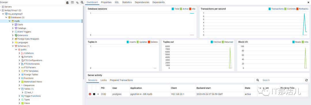Close the panel with the X button
Image resolution: width=311 pixels, height=105 pixels.
click(308, 2)
